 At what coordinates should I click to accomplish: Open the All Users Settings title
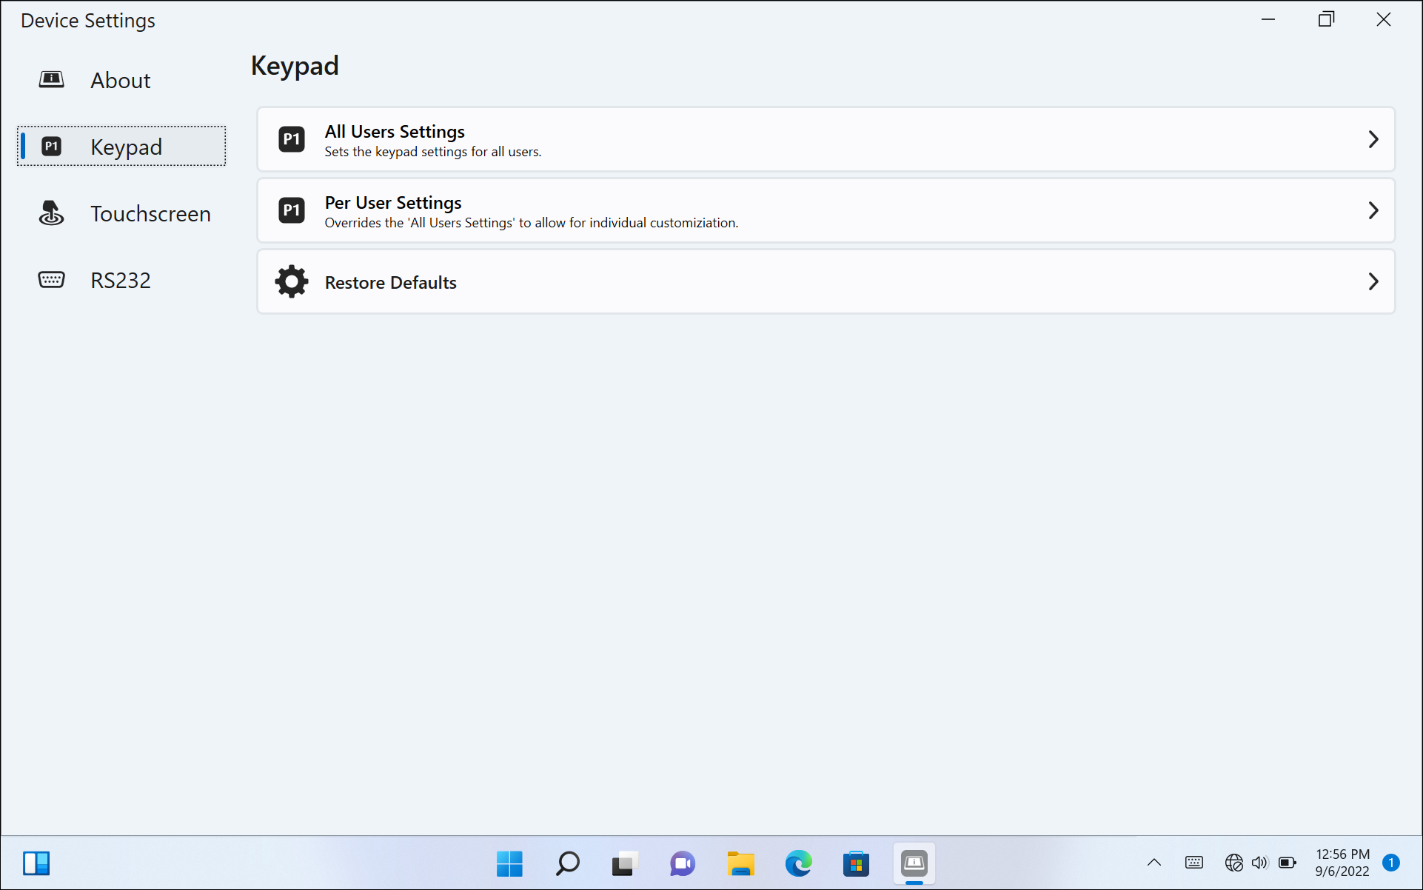coord(395,131)
